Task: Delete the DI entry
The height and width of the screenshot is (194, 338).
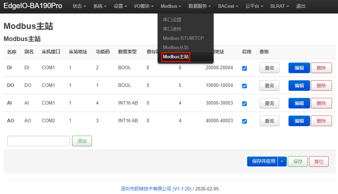Action: pos(321,68)
